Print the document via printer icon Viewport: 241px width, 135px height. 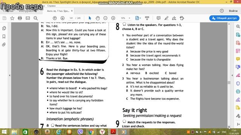click(20, 18)
